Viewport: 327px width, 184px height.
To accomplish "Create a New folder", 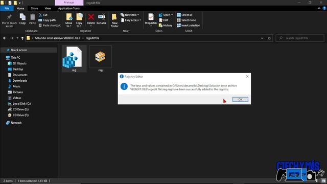I will 114,20.
